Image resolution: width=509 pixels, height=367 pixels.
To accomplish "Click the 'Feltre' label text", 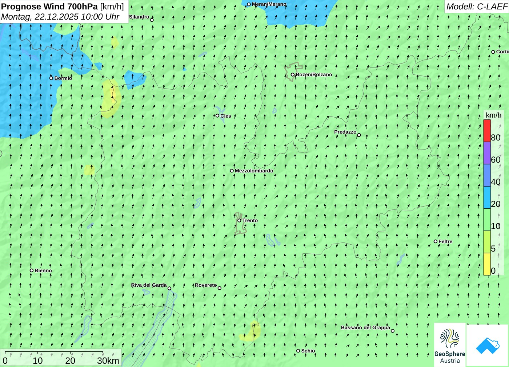I will tap(445, 241).
